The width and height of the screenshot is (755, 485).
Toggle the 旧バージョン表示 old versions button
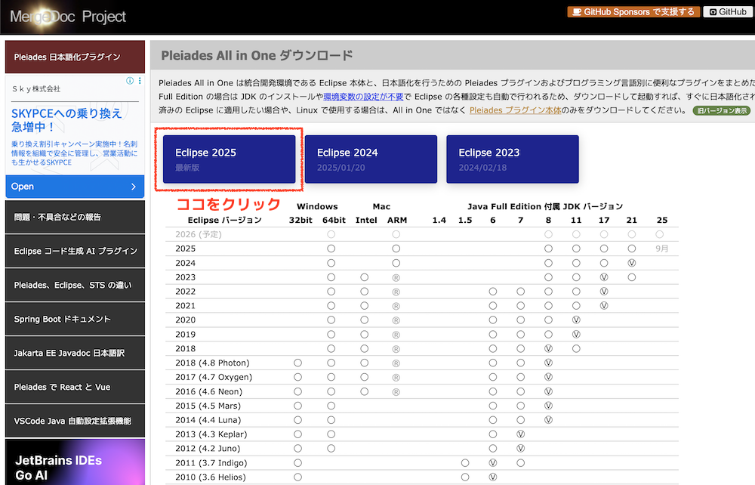[722, 110]
